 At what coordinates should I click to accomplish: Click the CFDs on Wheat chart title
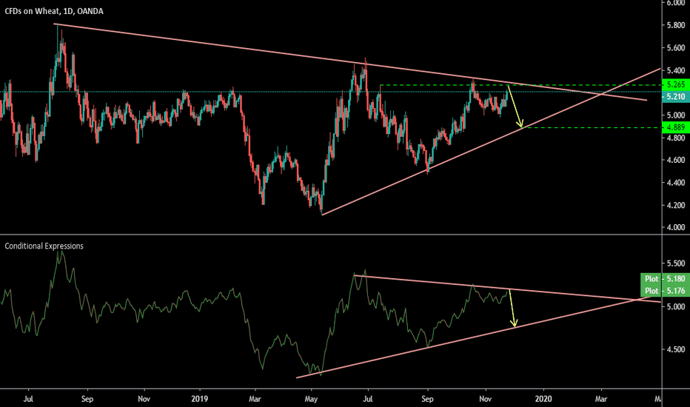coord(54,11)
